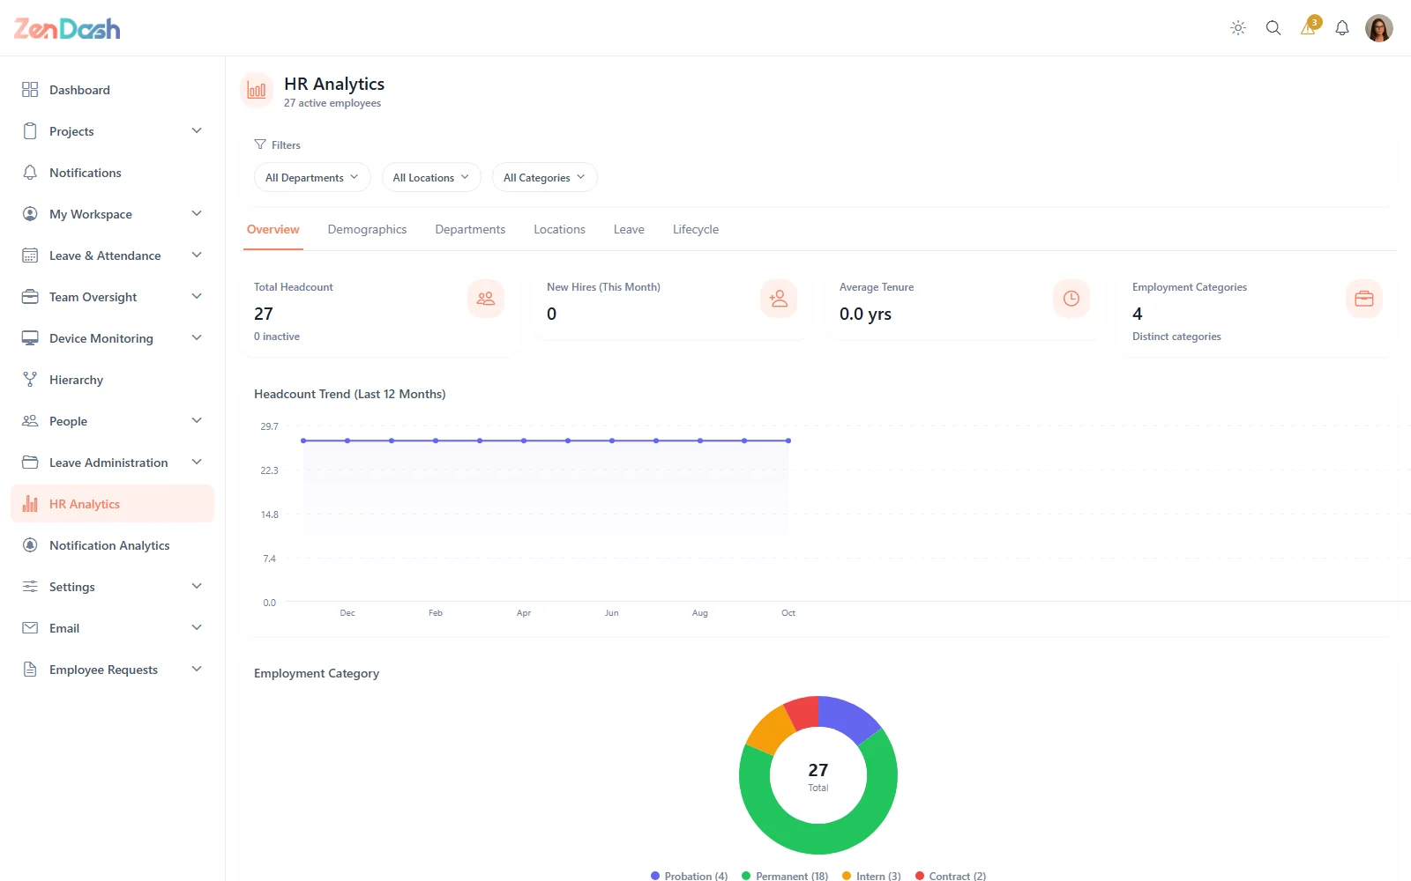Click the Total Headcount people icon

pyautogui.click(x=486, y=299)
